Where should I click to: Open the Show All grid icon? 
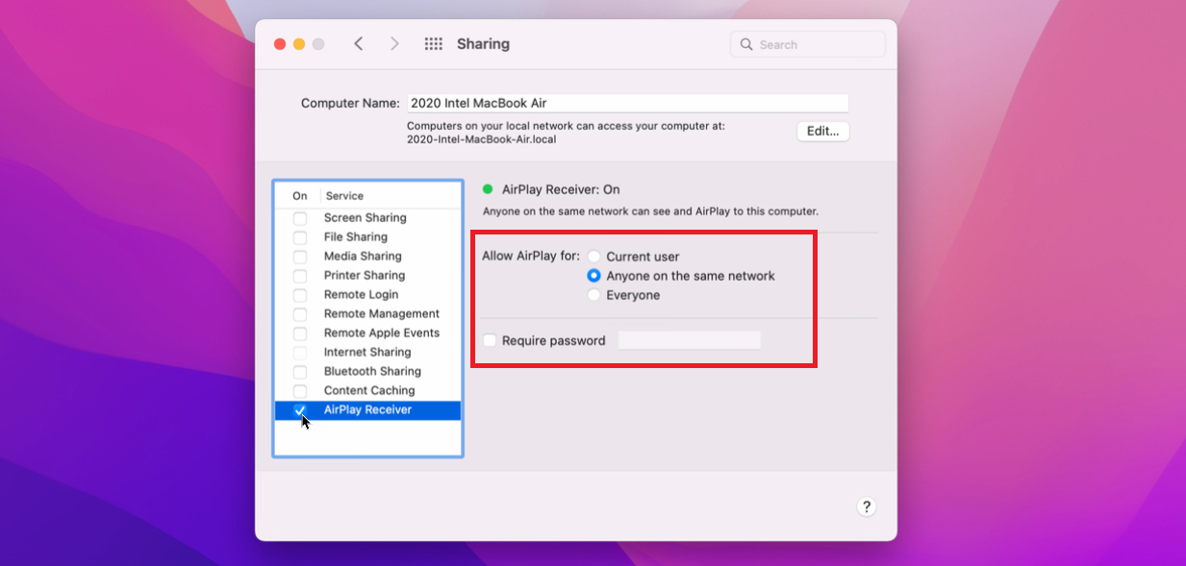coord(434,43)
